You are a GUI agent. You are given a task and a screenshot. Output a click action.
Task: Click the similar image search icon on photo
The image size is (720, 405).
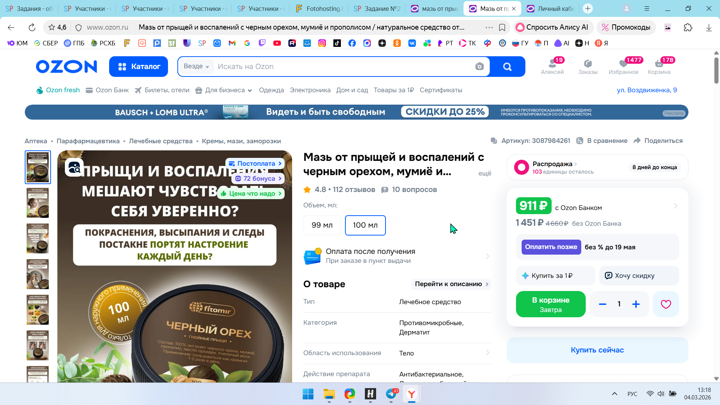pos(74,168)
